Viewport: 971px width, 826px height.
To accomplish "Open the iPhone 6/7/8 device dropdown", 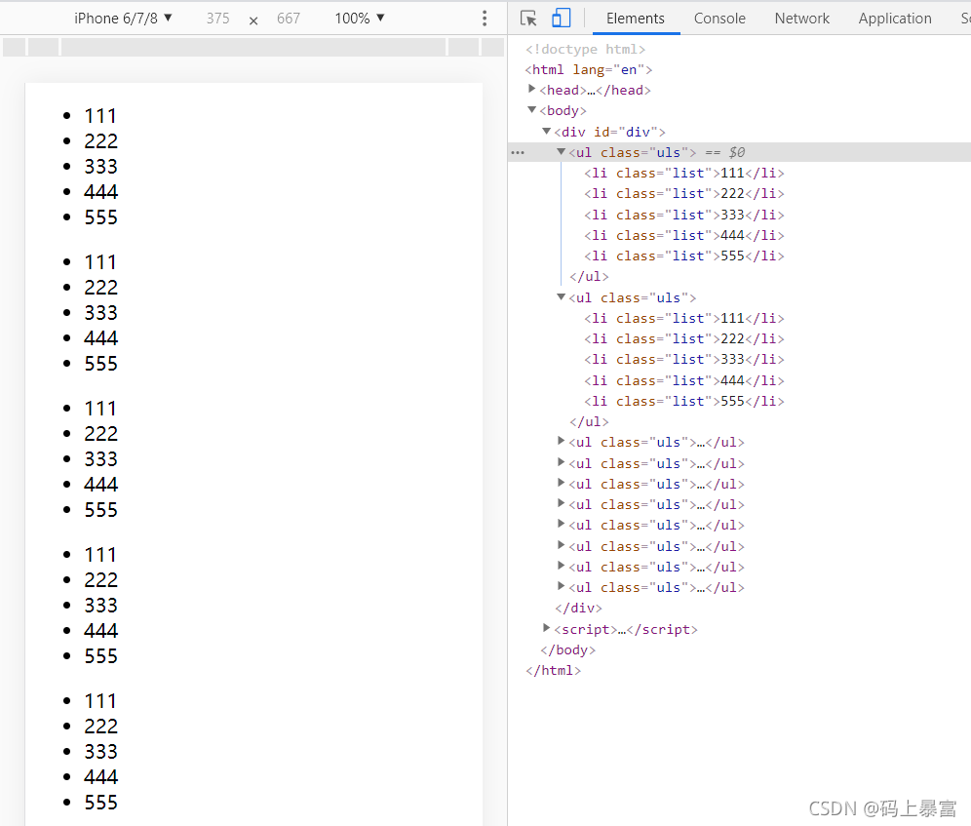I will click(123, 19).
